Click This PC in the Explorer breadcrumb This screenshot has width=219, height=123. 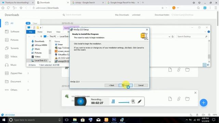[x=53, y=37]
